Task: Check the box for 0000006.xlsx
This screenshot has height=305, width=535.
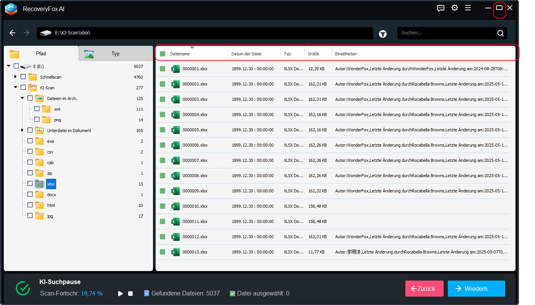Action: pos(163,145)
